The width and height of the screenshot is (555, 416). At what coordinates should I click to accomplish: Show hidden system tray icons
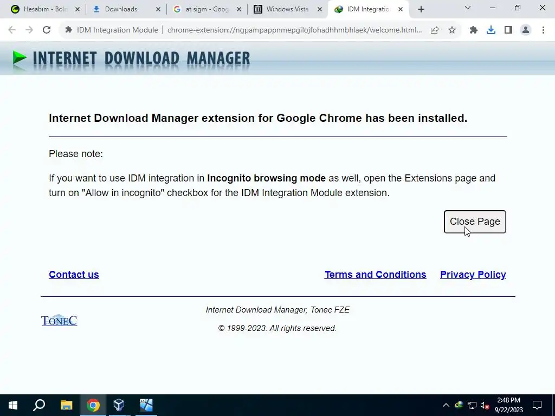click(x=446, y=405)
